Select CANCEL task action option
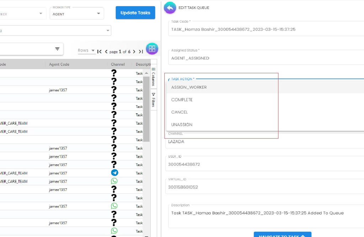 [180, 112]
